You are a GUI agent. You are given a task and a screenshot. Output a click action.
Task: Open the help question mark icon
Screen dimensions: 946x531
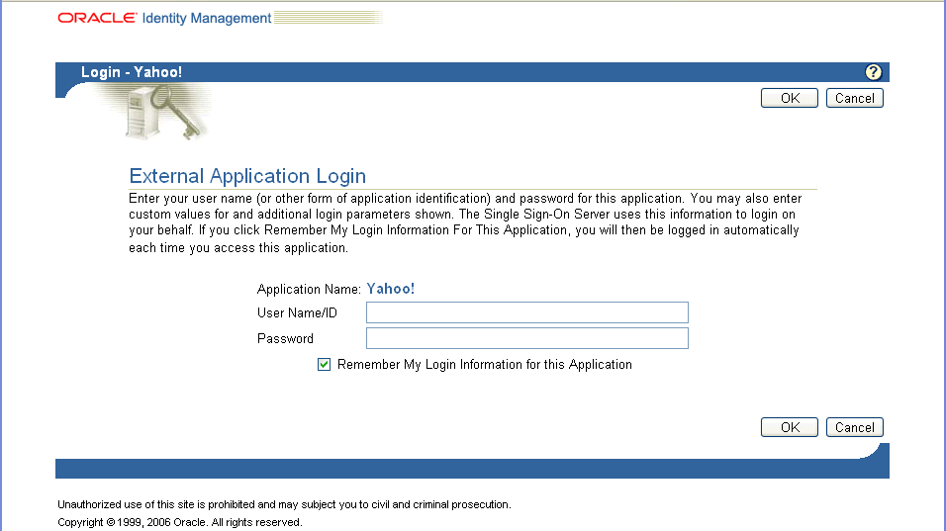click(x=873, y=72)
